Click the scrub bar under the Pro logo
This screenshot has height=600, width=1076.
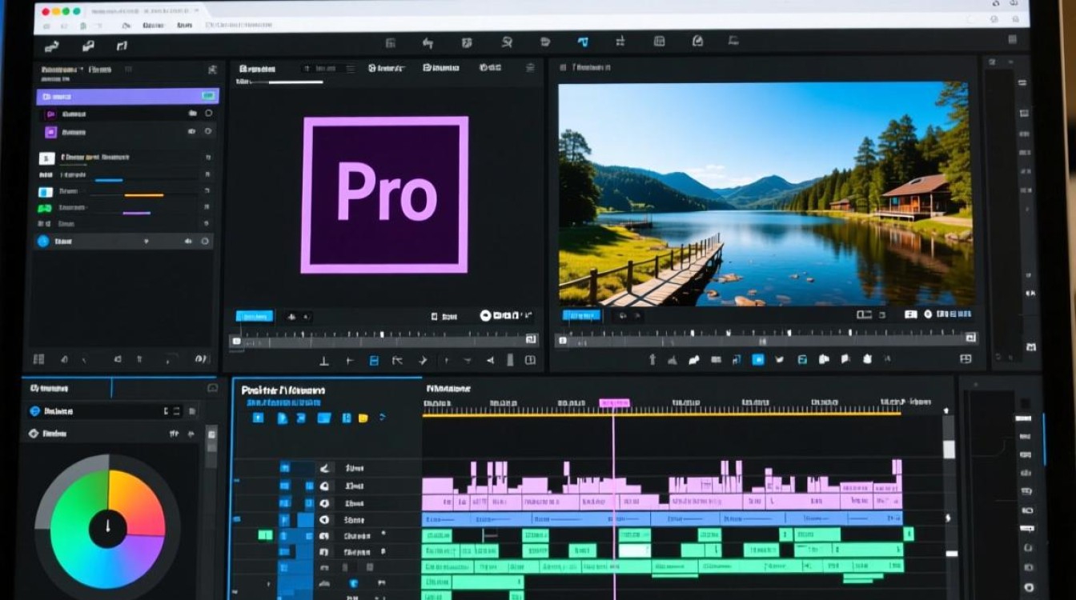click(x=383, y=340)
